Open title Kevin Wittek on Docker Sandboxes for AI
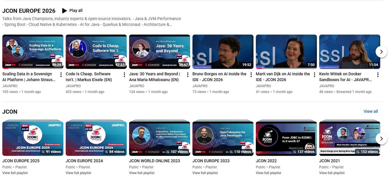Screen dimensions: 391x182 [346, 77]
